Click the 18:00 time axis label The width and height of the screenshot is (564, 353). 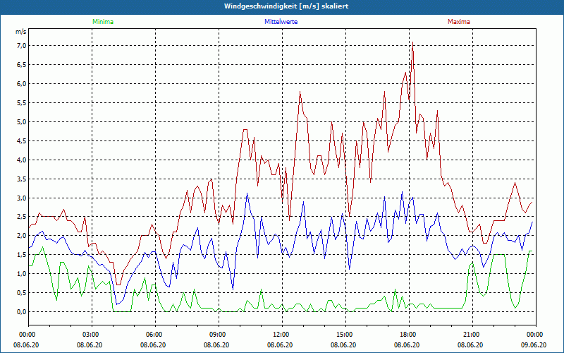407,335
